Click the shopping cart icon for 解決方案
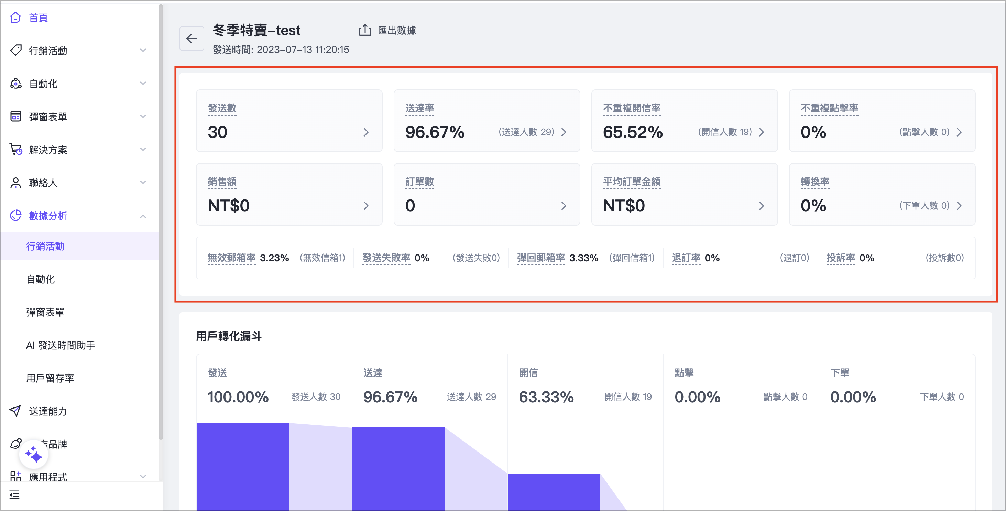 15,150
